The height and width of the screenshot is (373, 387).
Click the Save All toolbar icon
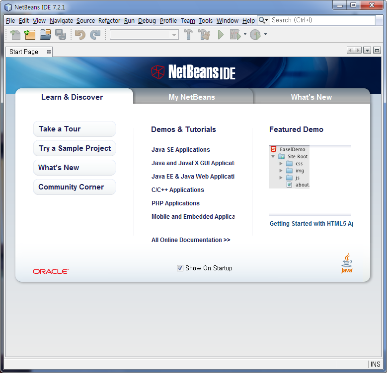(x=61, y=35)
